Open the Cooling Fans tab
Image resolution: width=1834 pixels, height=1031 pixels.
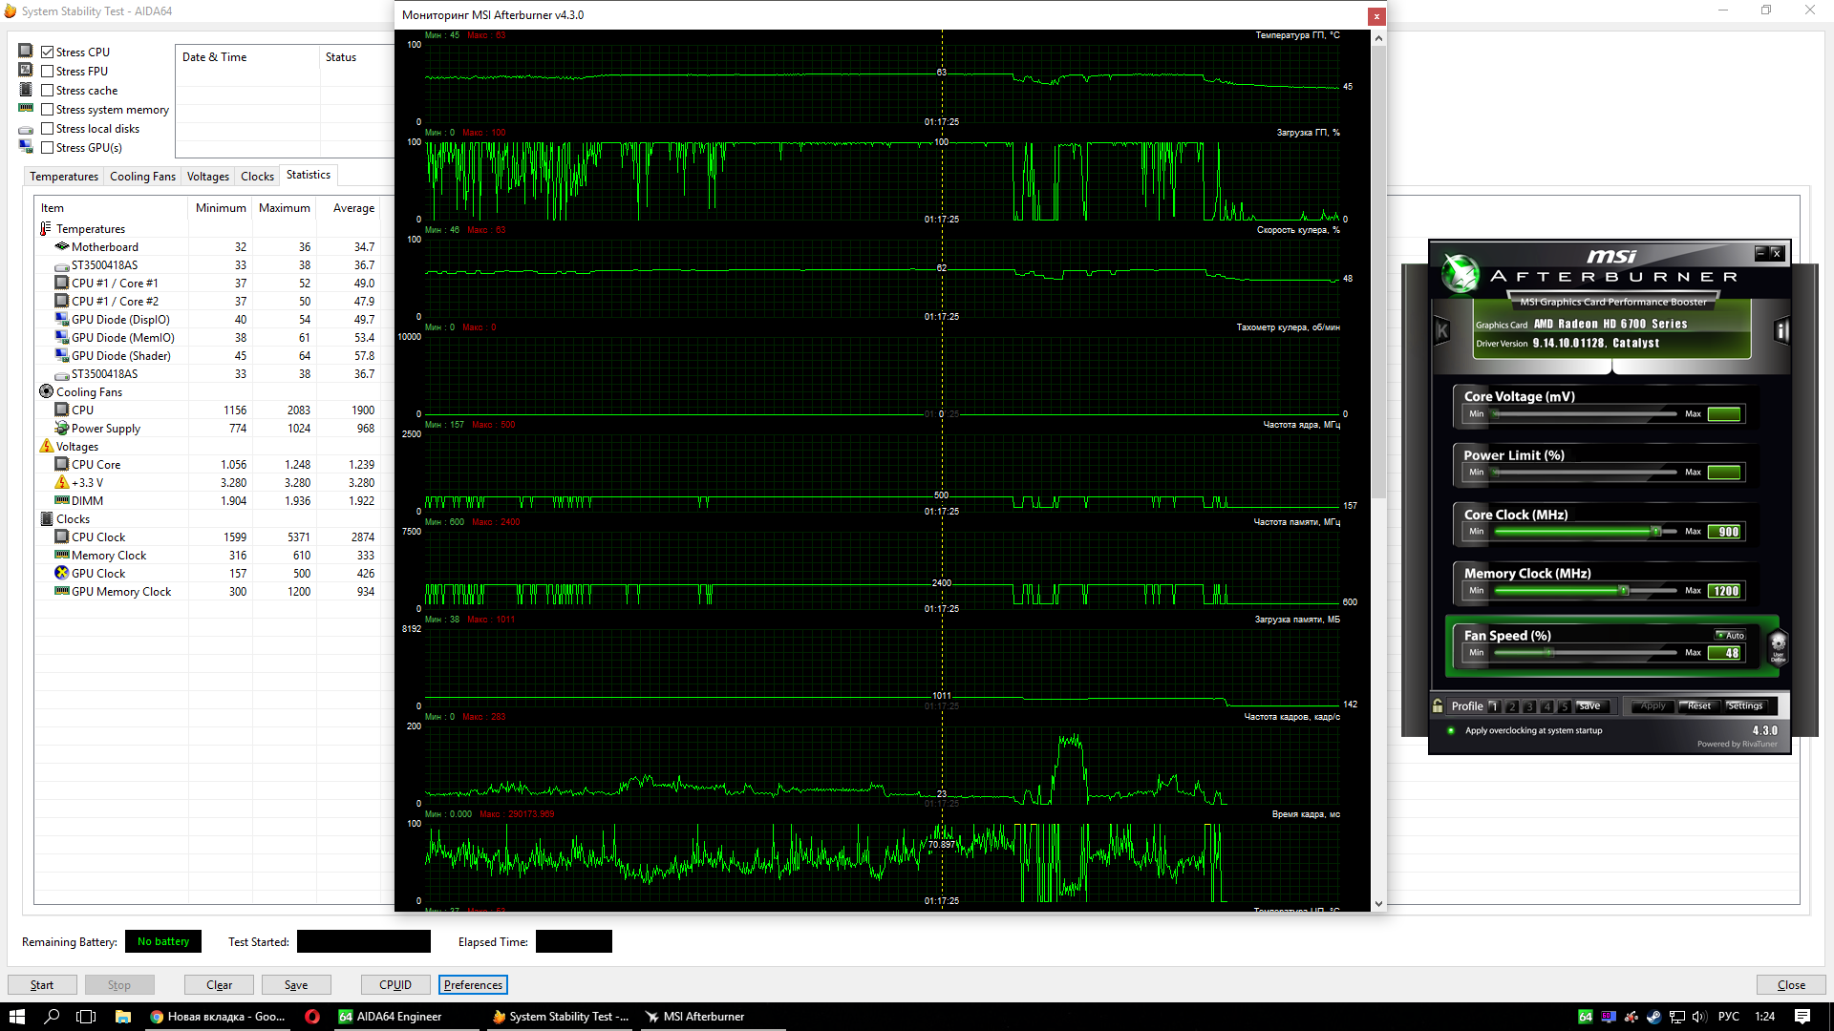(x=142, y=177)
